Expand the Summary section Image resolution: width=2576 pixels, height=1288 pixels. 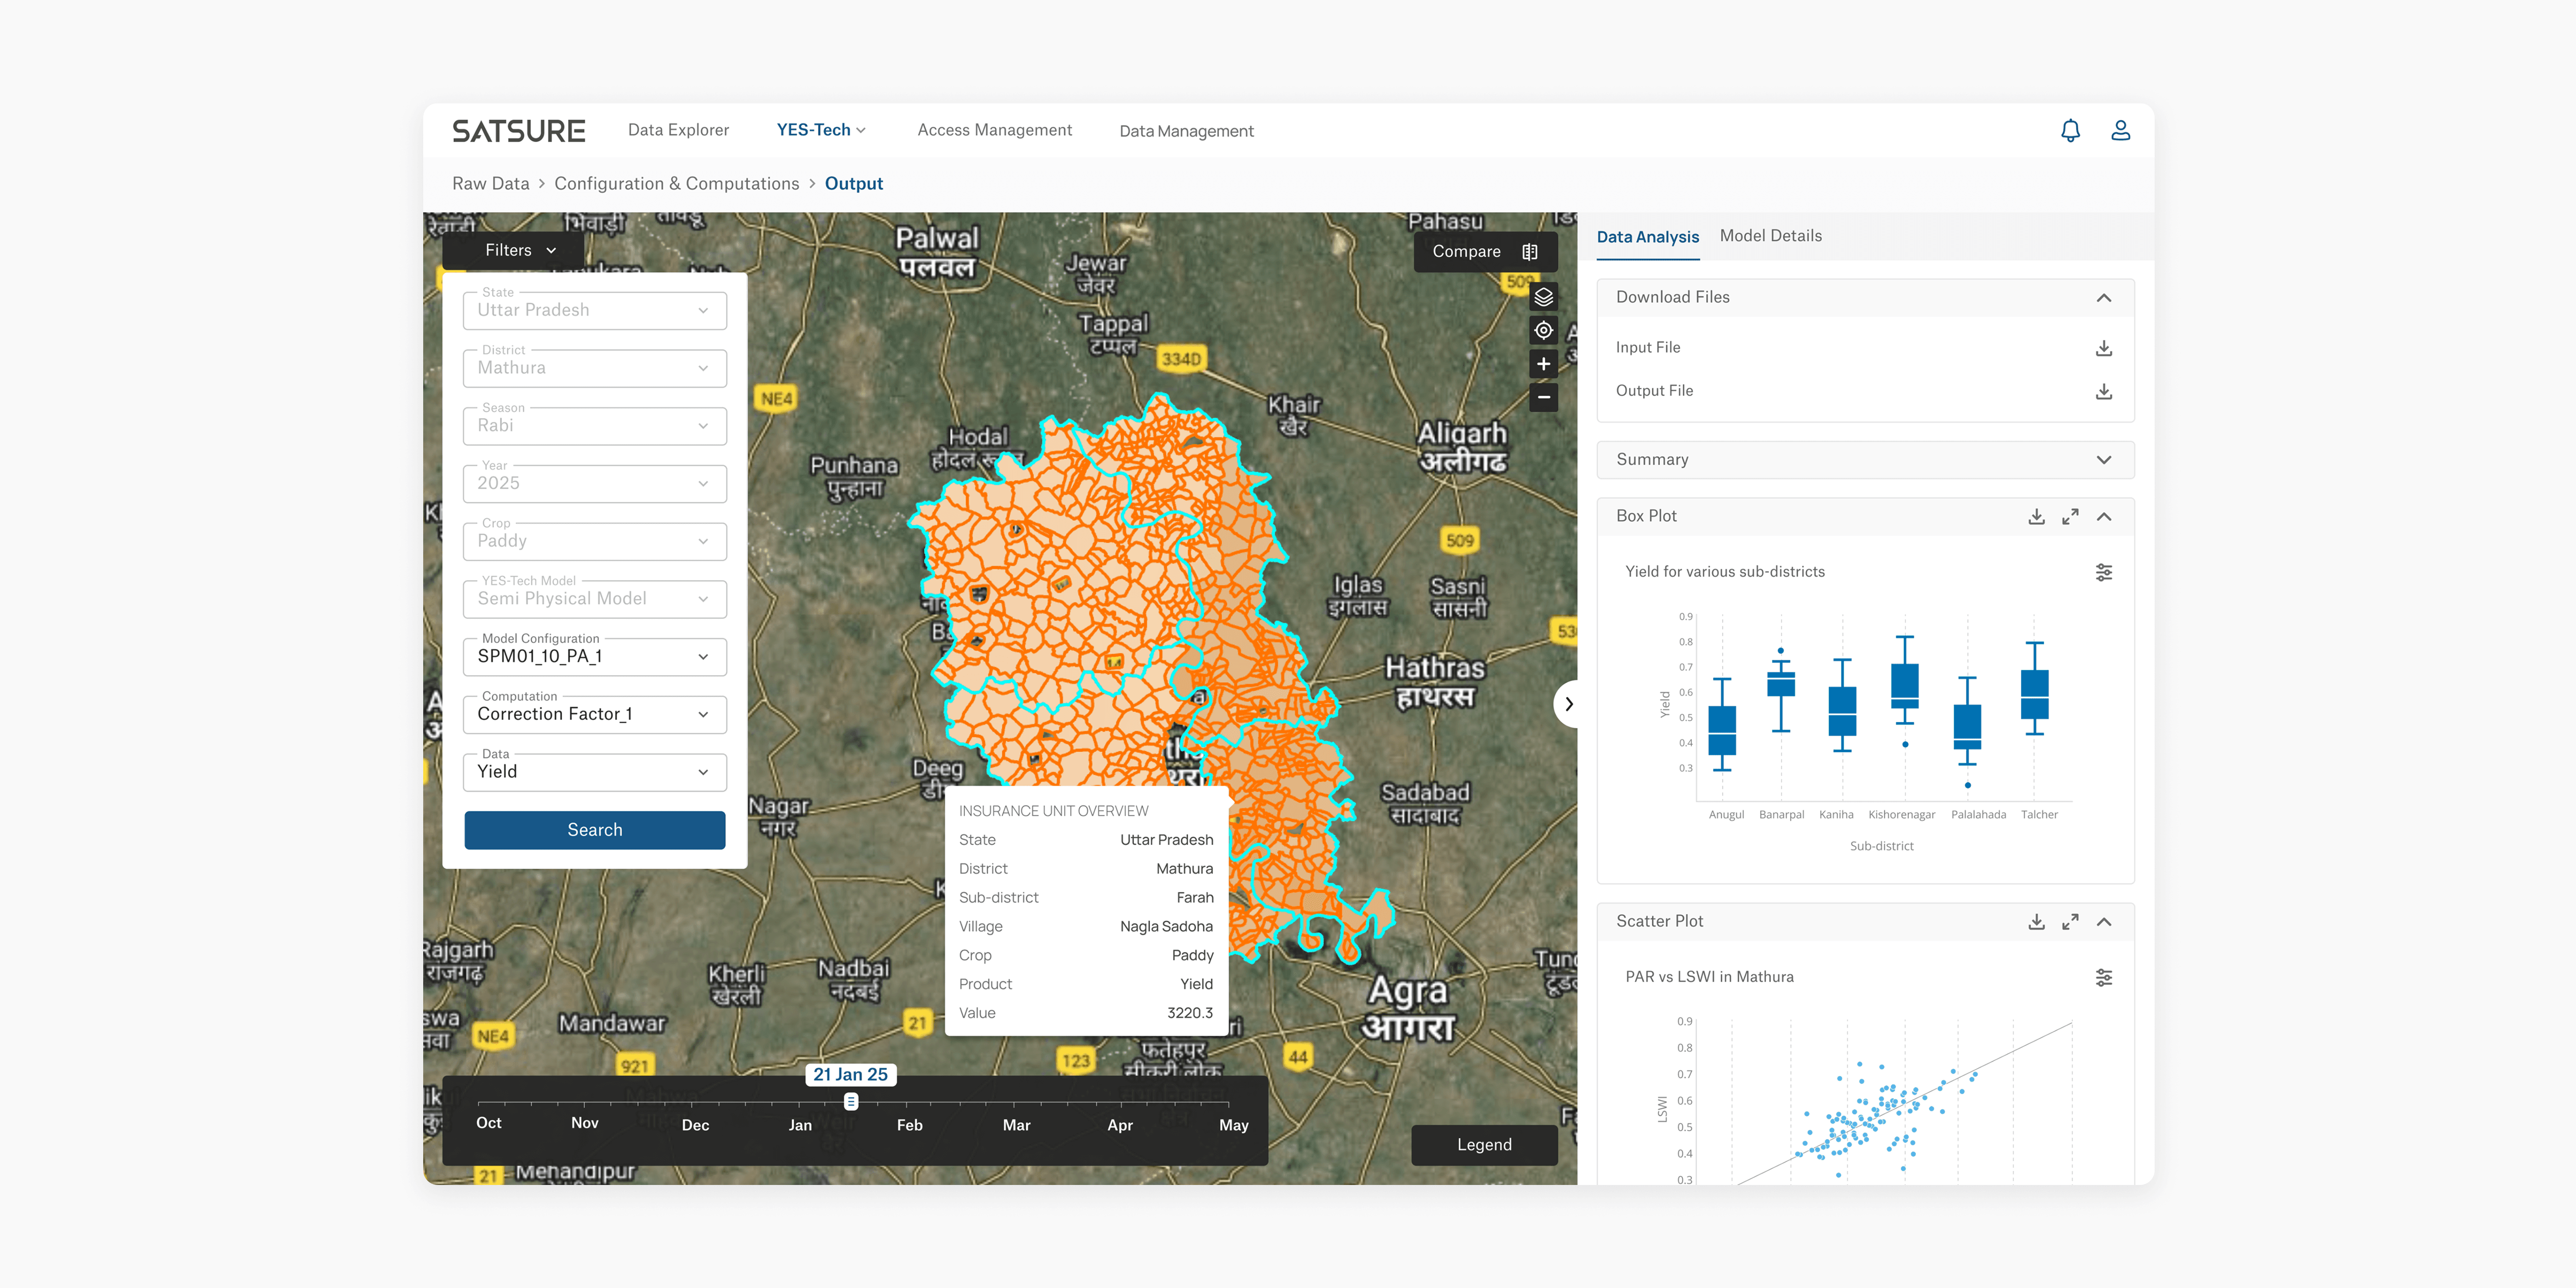tap(2103, 460)
